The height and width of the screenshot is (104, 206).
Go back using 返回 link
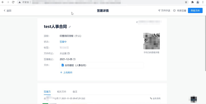(7, 11)
